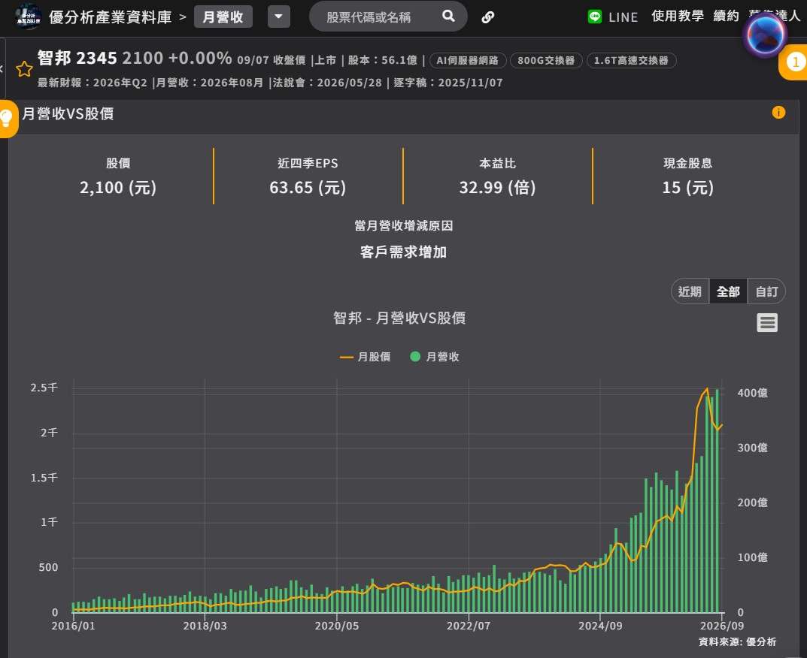The image size is (807, 658).
Task: Click 現金股息 value 15 (元)
Action: click(x=687, y=187)
